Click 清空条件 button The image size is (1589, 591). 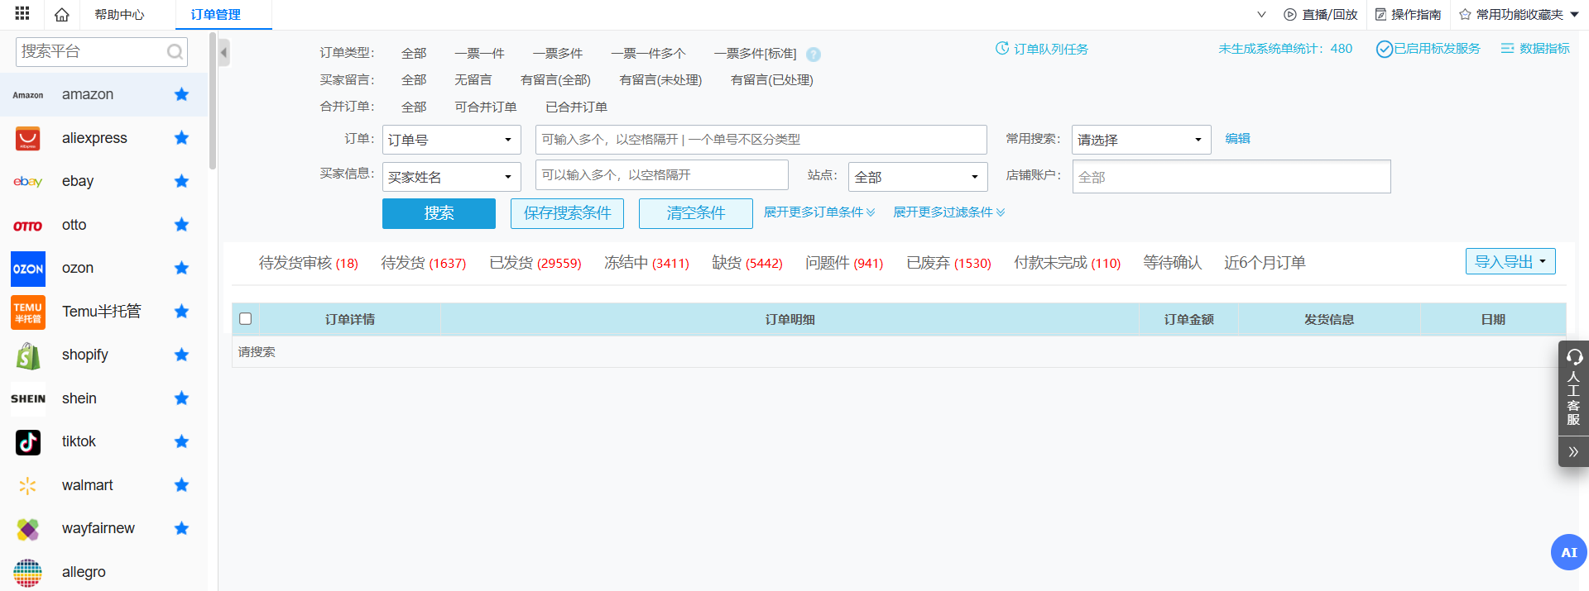coord(696,213)
